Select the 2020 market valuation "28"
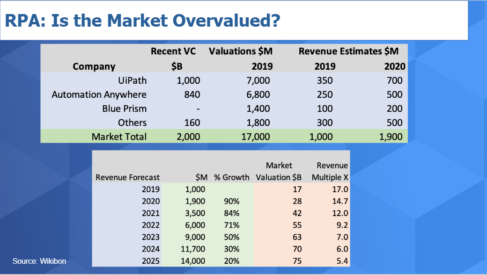The image size is (487, 275). click(297, 201)
